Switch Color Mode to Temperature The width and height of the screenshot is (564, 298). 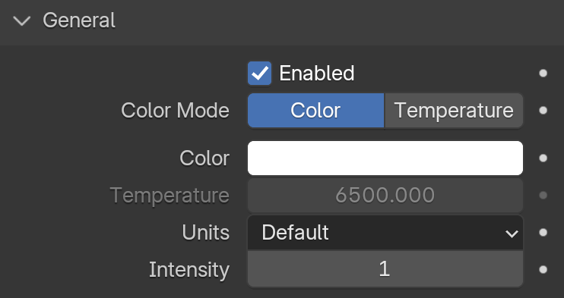[x=454, y=110]
